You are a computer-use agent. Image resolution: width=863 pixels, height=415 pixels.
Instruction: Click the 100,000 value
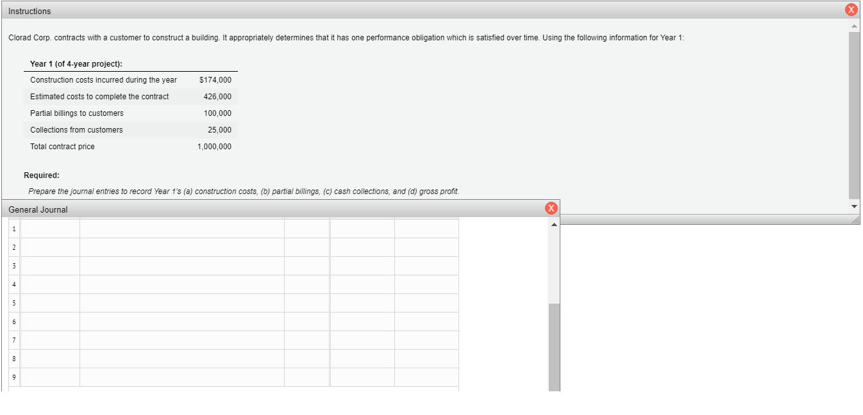pos(217,113)
